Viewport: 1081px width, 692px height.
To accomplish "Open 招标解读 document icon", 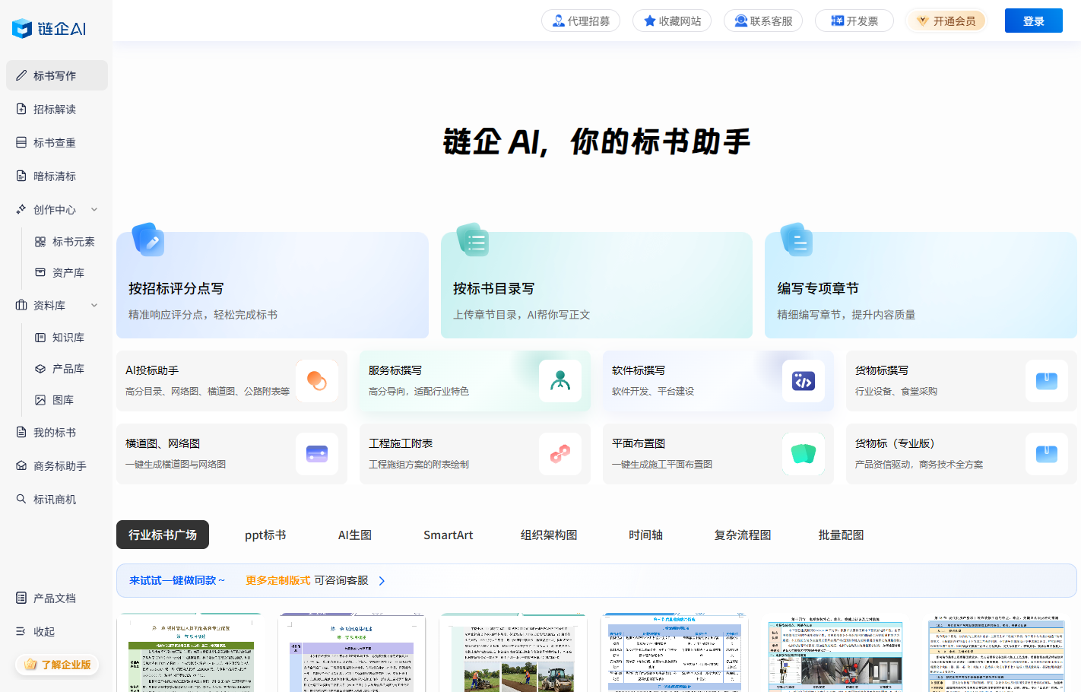I will coord(21,109).
